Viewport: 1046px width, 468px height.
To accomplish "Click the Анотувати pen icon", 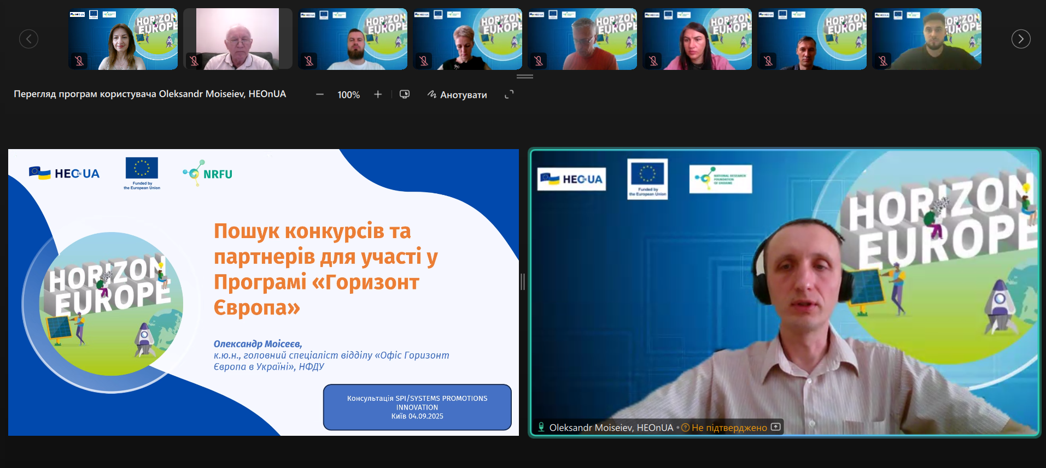I will pyautogui.click(x=432, y=94).
